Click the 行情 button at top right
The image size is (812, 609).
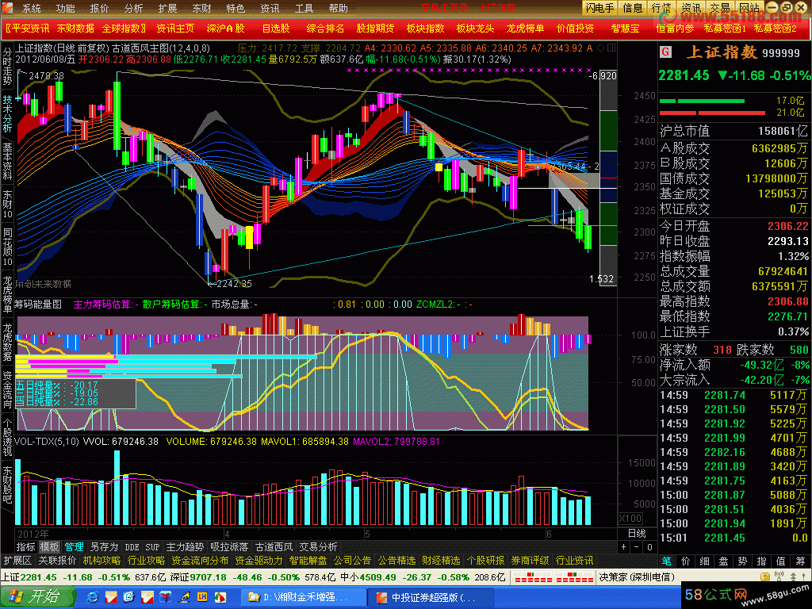point(661,8)
